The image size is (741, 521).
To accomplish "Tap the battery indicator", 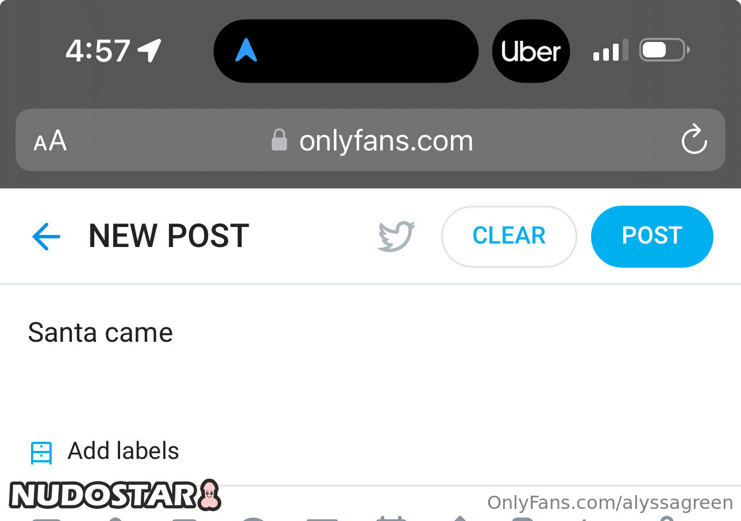I will coord(665,50).
